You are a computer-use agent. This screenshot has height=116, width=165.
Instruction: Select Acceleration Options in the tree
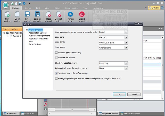click(38, 33)
